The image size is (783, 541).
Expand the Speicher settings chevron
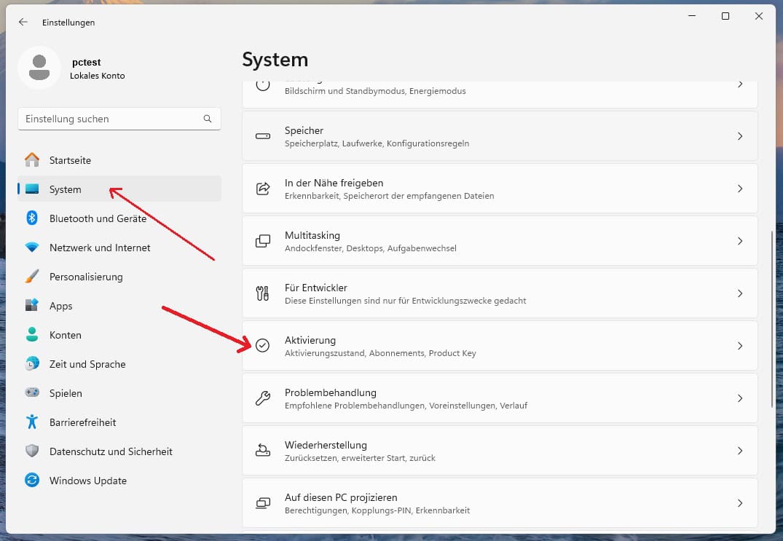pos(739,136)
